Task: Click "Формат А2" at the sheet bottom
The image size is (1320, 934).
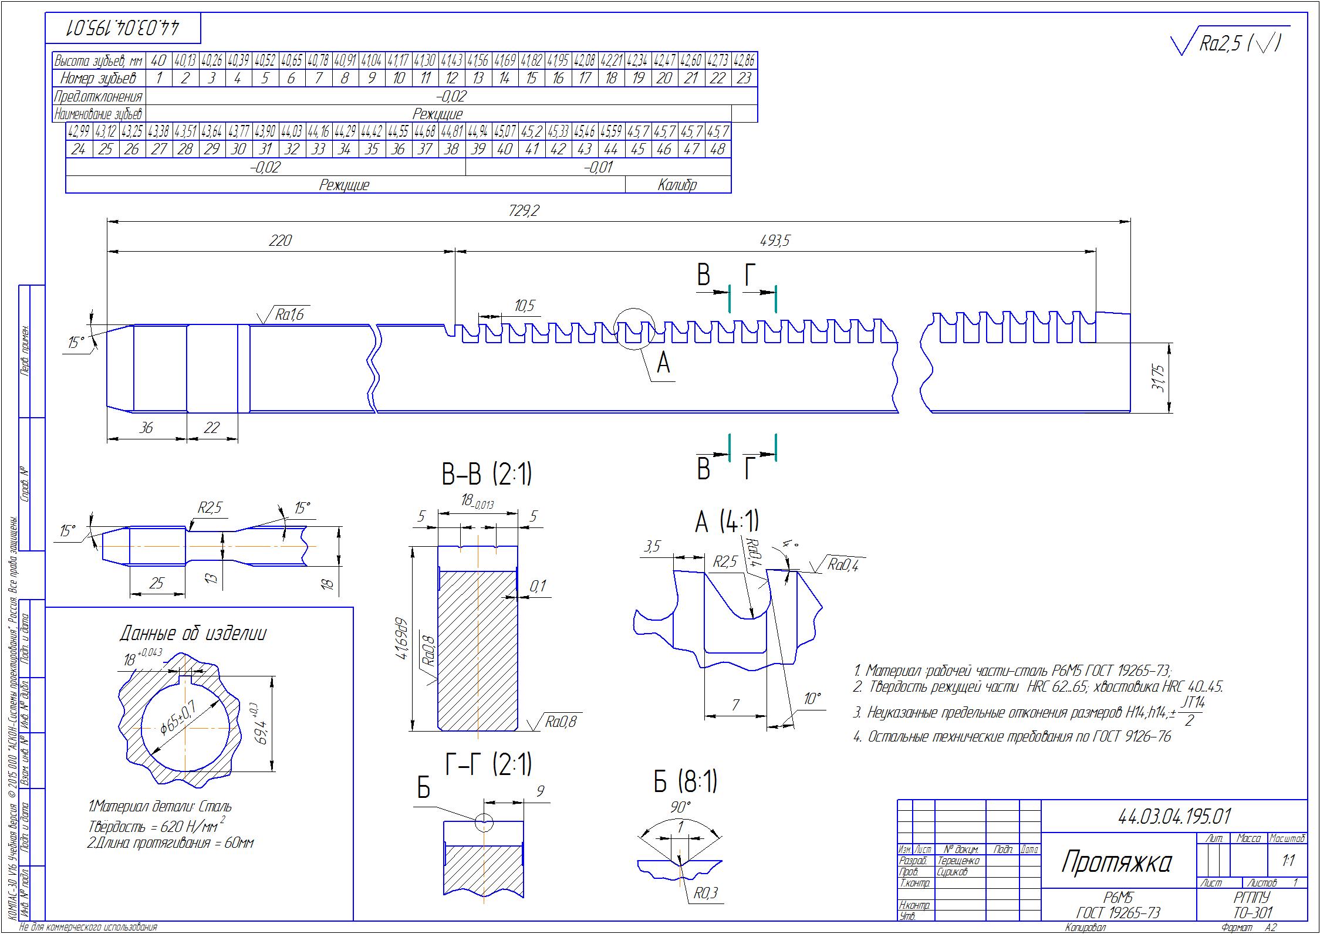Action: point(1249,928)
